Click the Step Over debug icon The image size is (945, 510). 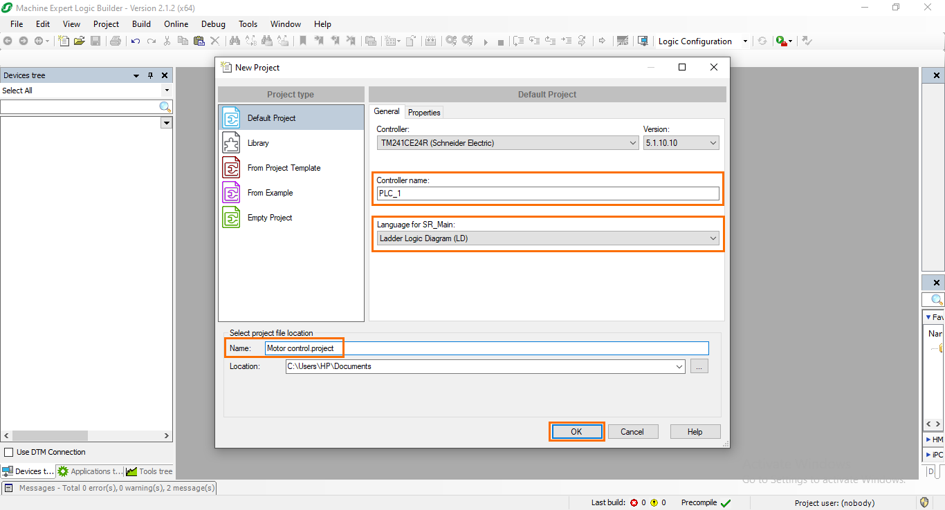[x=518, y=41]
